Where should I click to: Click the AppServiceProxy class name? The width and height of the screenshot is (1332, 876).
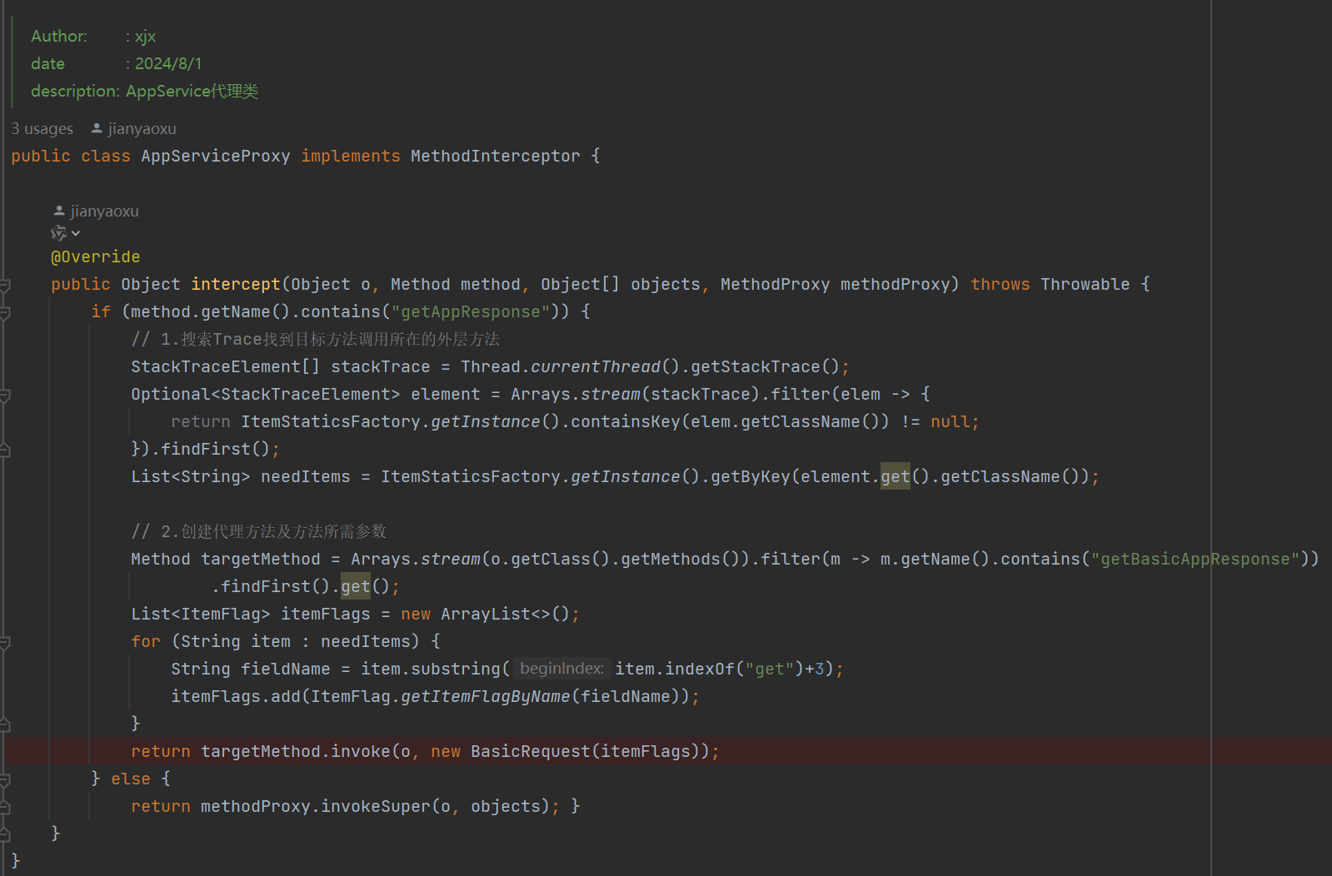tap(216, 156)
